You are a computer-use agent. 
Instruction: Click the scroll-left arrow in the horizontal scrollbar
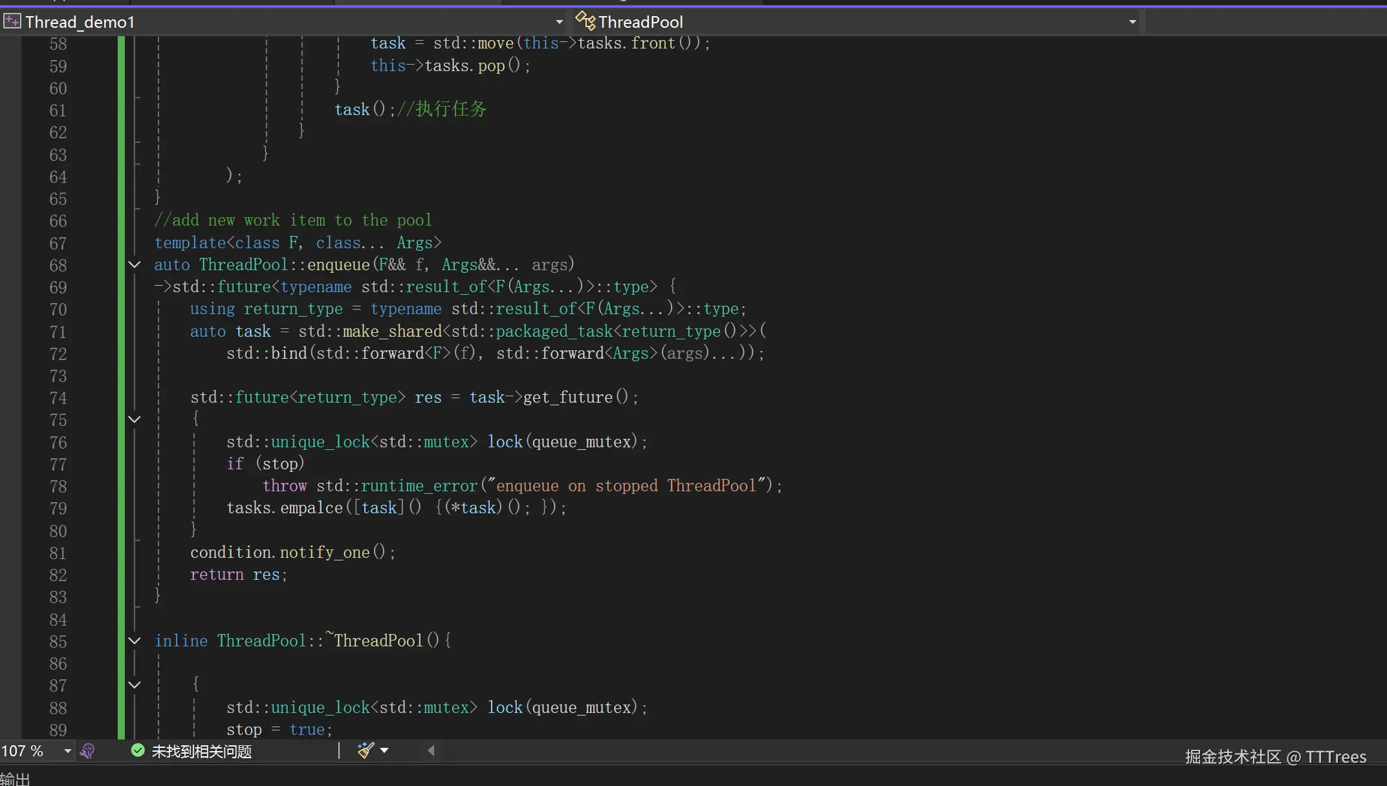tap(431, 750)
